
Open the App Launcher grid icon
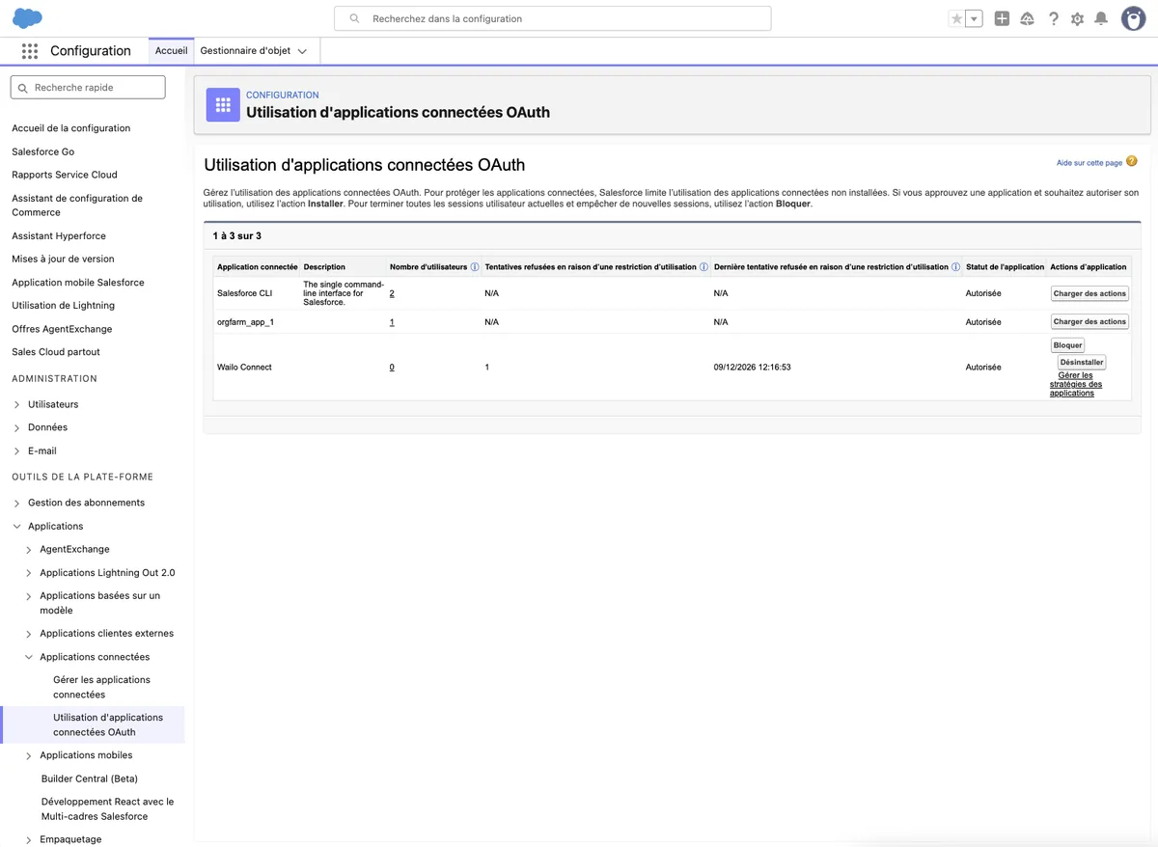tap(30, 51)
